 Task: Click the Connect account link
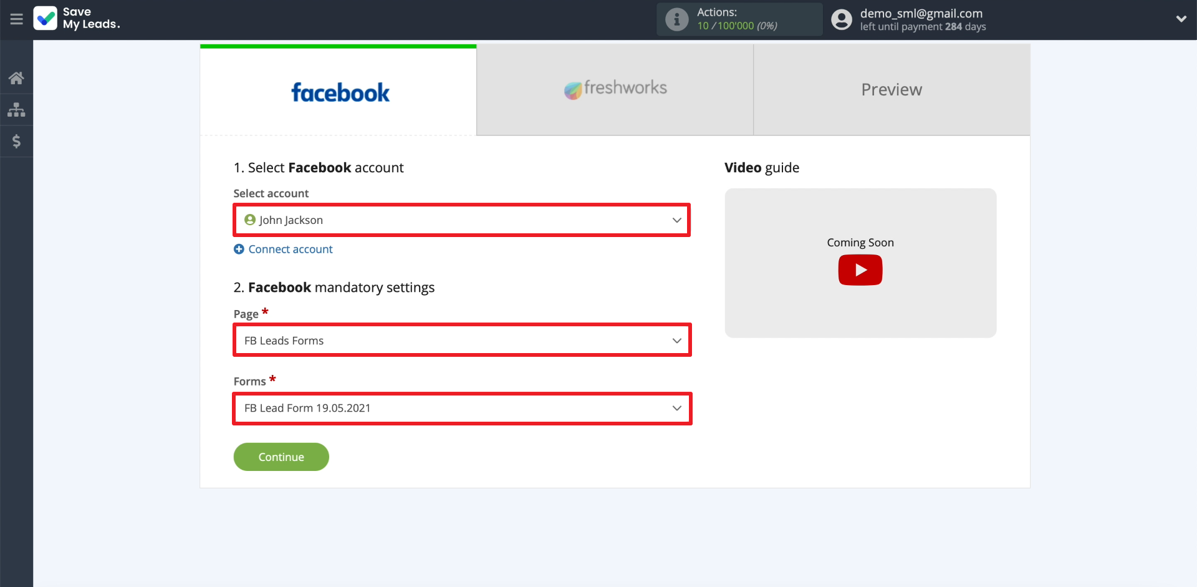pyautogui.click(x=291, y=249)
